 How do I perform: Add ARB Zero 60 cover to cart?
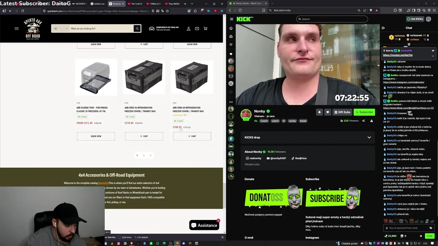pyautogui.click(x=192, y=136)
